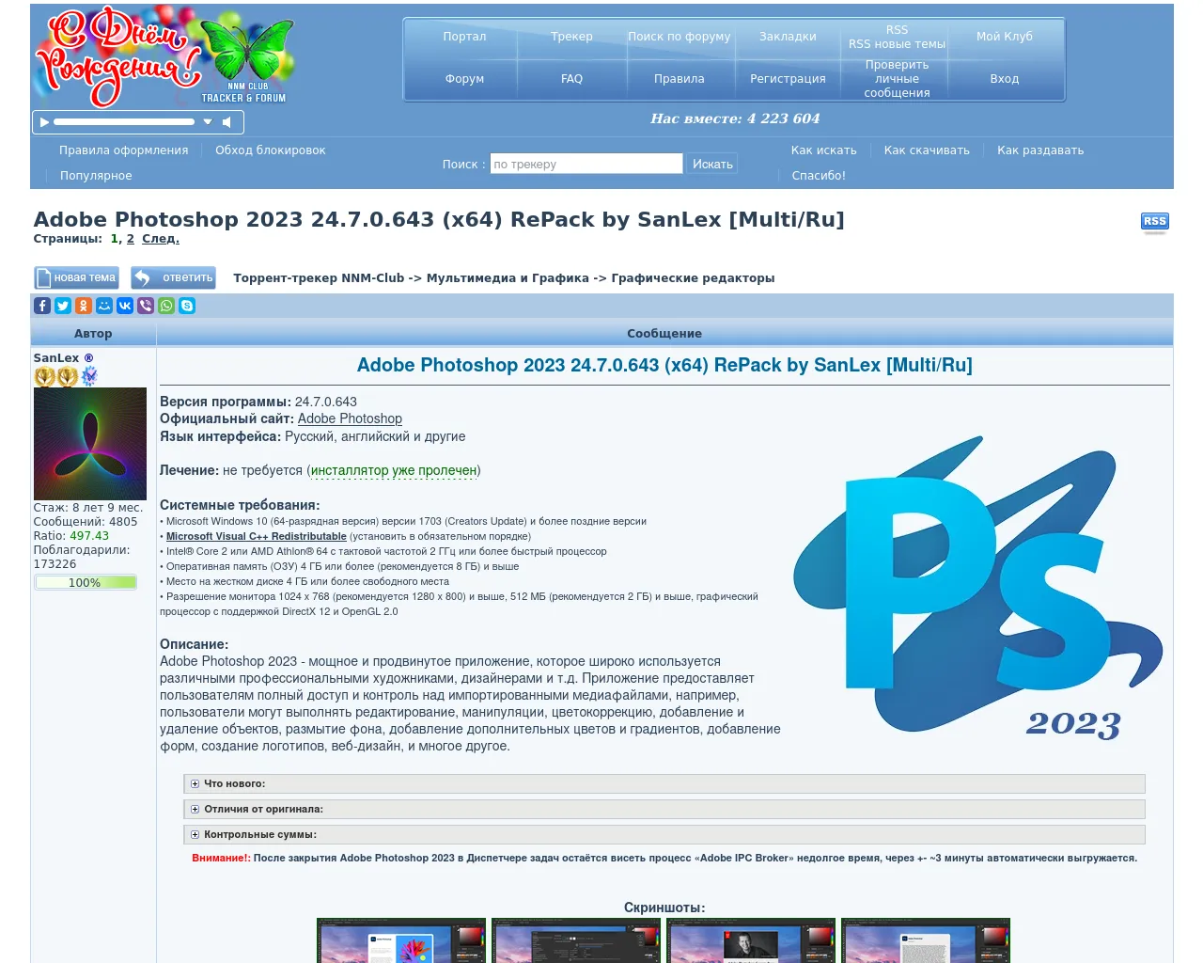Click the VK share icon
The image size is (1203, 963).
(x=125, y=306)
